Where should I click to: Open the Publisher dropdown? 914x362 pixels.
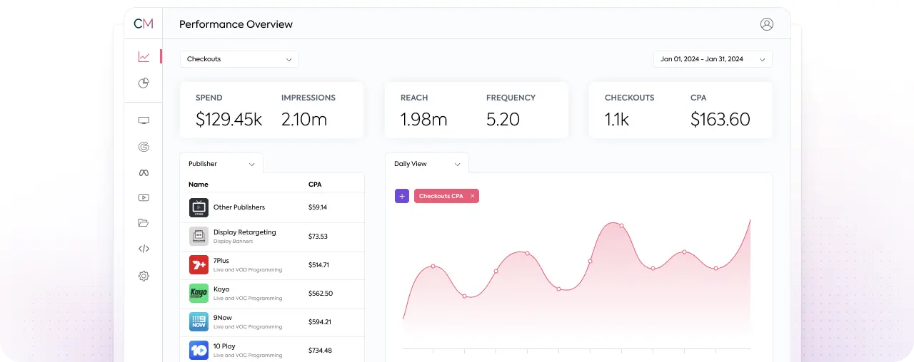pyautogui.click(x=221, y=164)
